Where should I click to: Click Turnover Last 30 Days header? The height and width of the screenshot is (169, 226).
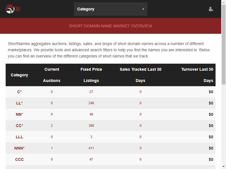coord(197,75)
